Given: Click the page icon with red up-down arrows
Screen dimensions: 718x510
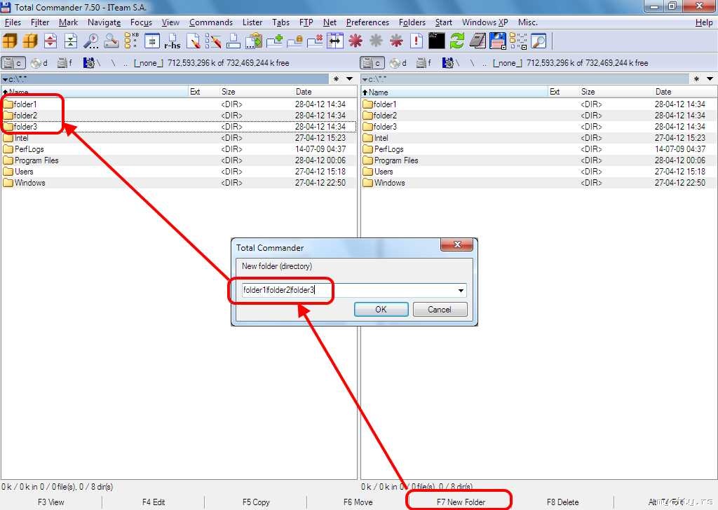Looking at the screenshot, I should (50, 41).
